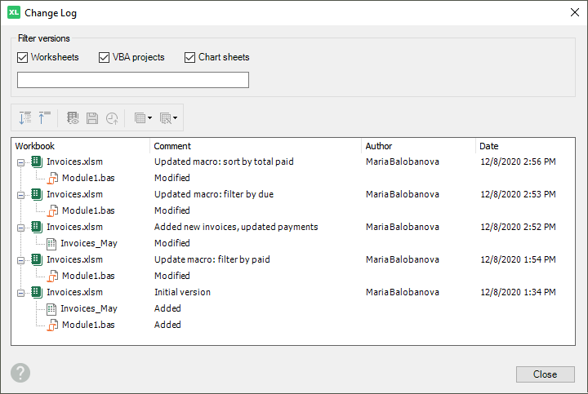Click the expand all versions toolbar icon
588x394 pixels.
25,118
